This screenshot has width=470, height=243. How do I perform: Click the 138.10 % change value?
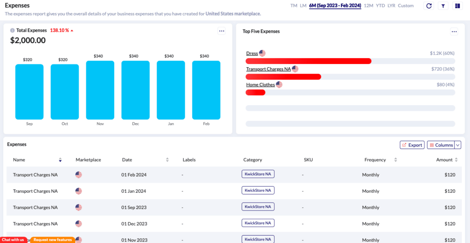point(59,31)
